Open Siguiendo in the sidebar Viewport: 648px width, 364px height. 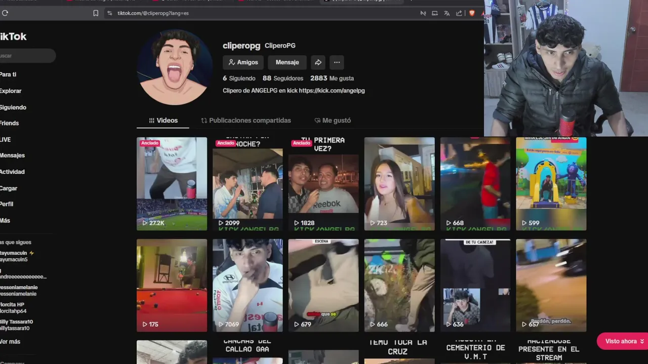[13, 107]
